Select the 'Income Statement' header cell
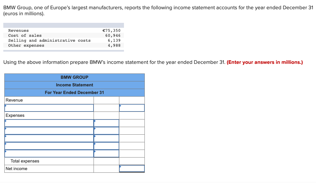The image size is (316, 183). click(x=75, y=85)
